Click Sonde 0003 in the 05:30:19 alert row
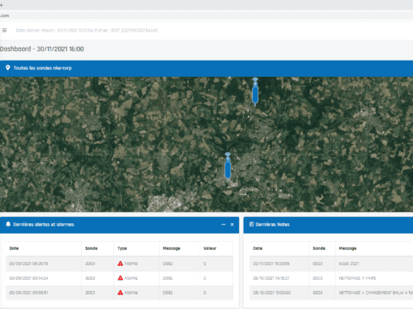Viewport: 413px width, 309px height. click(x=90, y=264)
